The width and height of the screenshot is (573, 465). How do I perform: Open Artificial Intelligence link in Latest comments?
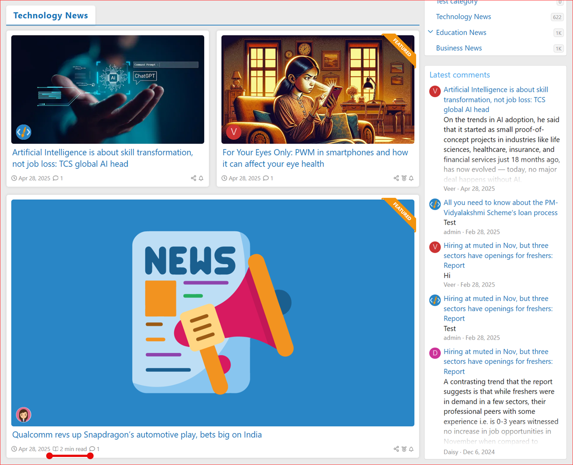point(495,99)
